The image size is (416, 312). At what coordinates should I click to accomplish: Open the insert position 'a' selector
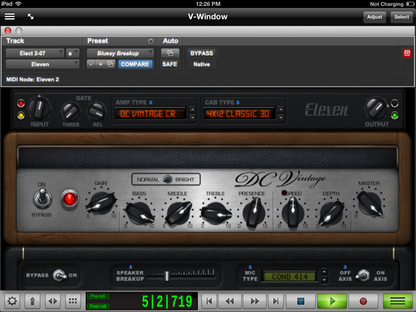coord(73,53)
